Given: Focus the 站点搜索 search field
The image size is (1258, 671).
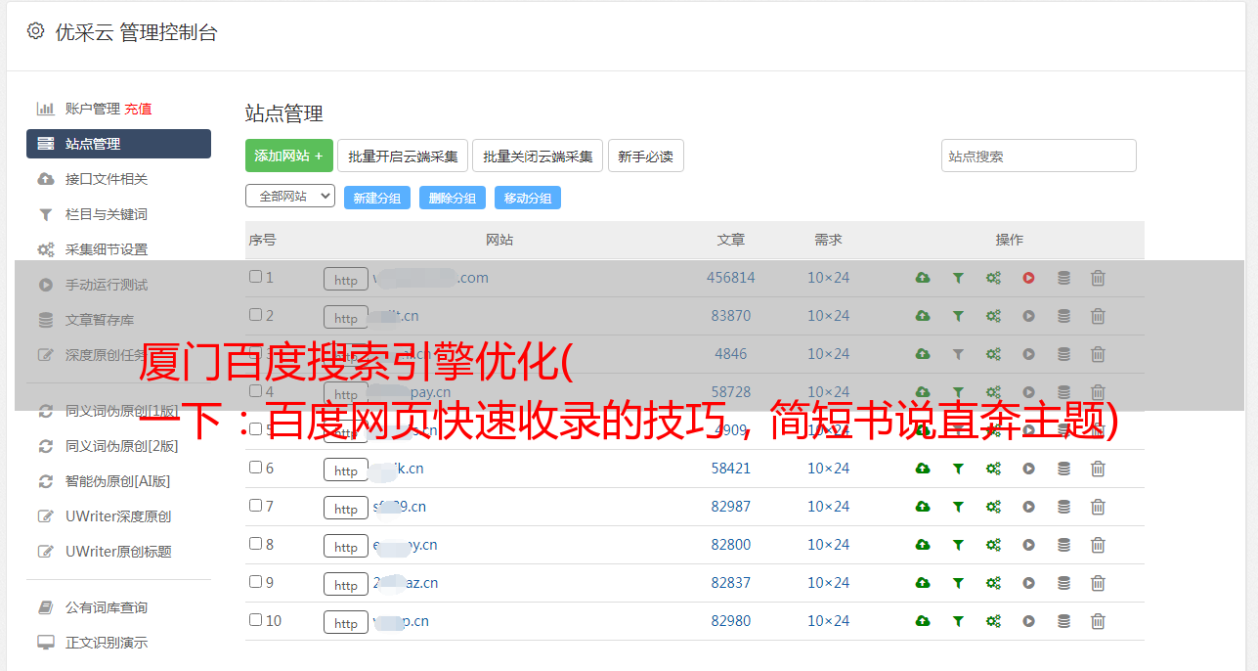Looking at the screenshot, I should point(1039,156).
